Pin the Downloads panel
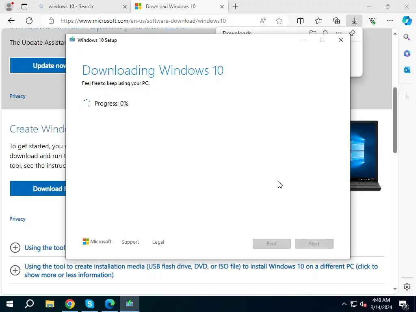 click(352, 33)
